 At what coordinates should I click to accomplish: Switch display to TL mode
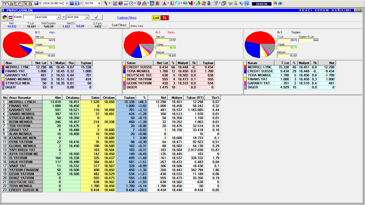[x=165, y=18]
